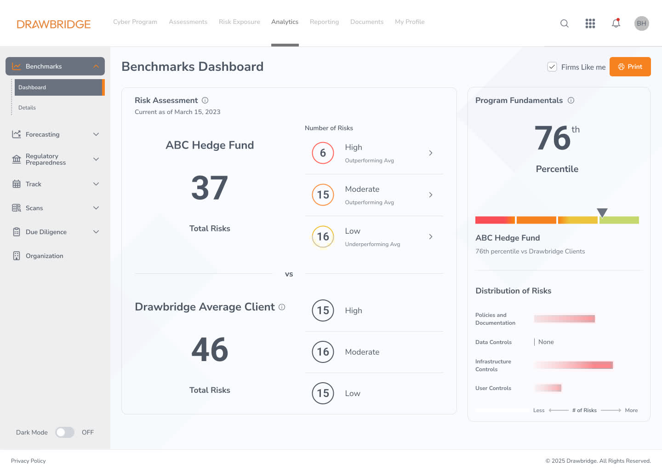The width and height of the screenshot is (662, 471).
Task: Click the percentile marker on the color bar
Action: (602, 213)
